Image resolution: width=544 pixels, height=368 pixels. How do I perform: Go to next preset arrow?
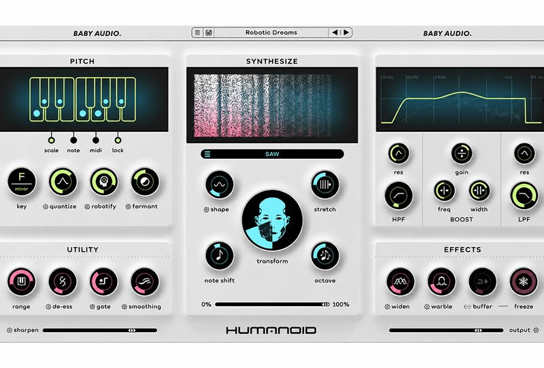346,33
